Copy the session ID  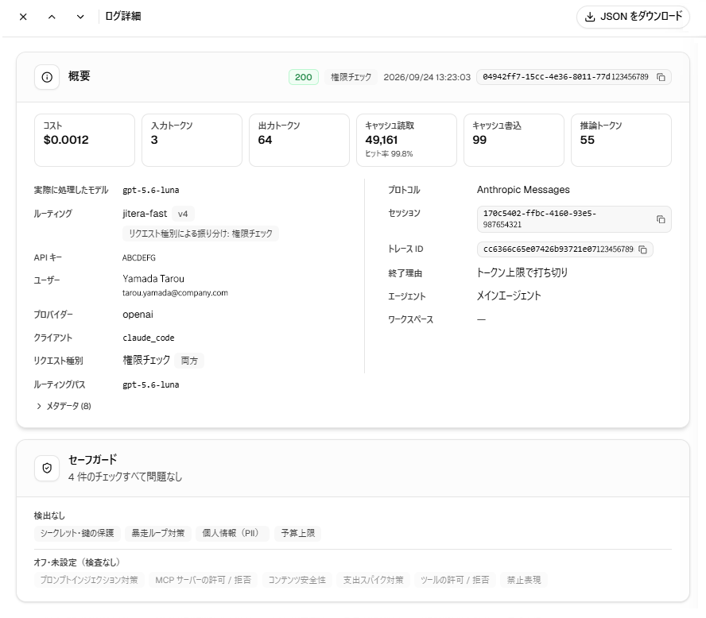(661, 219)
